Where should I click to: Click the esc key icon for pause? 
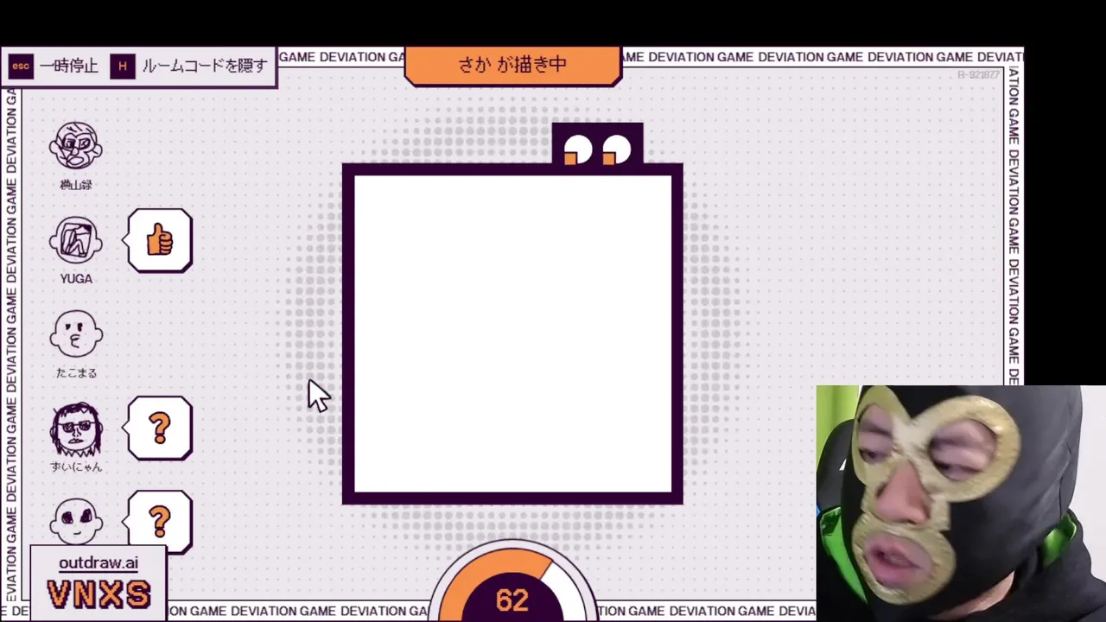click(21, 66)
